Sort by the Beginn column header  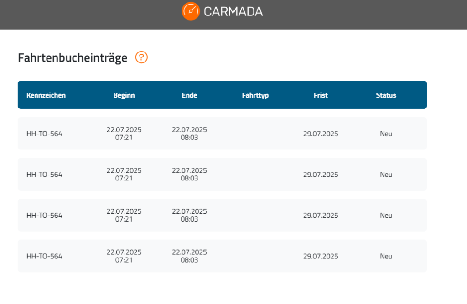pyautogui.click(x=124, y=95)
